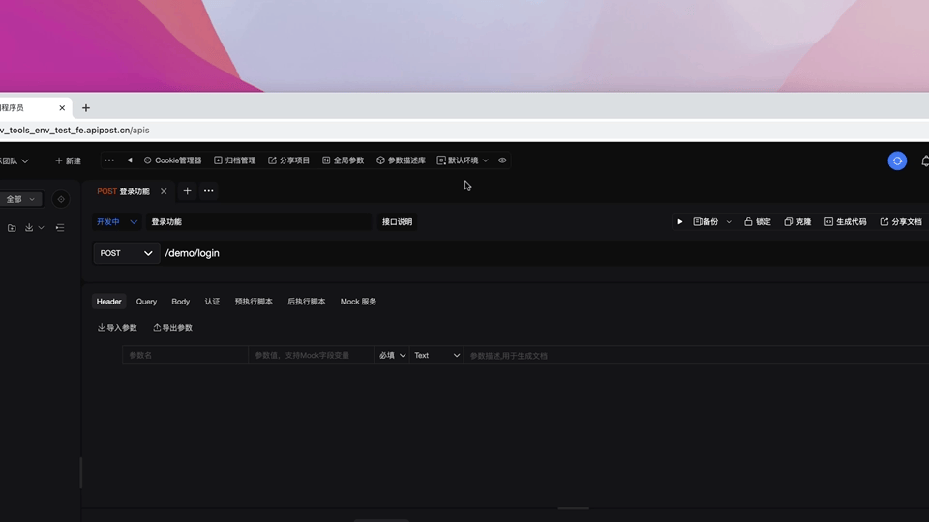
Task: Click the 新建 button
Action: pyautogui.click(x=68, y=161)
